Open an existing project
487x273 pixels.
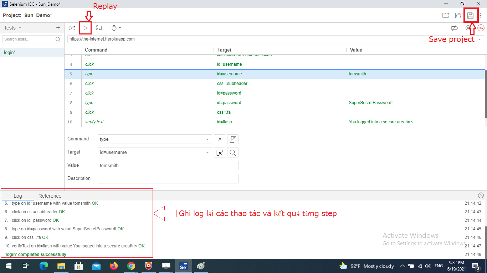[458, 15]
